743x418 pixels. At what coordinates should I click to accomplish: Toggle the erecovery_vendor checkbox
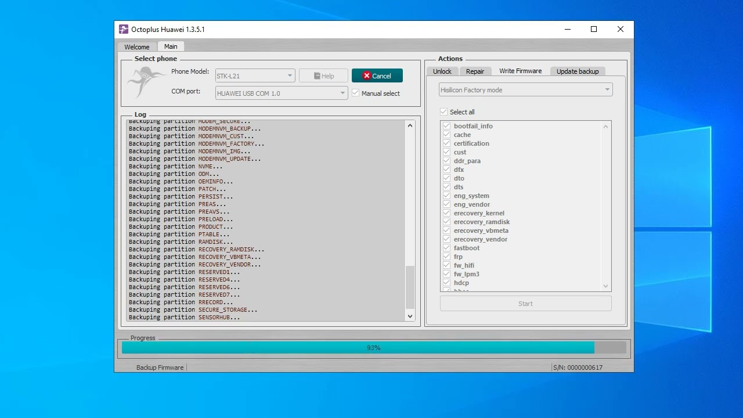coord(446,239)
